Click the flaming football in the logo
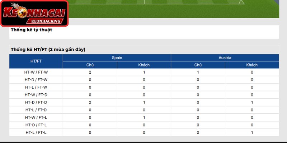This screenshot has width=287, height=143. [x=22, y=12]
